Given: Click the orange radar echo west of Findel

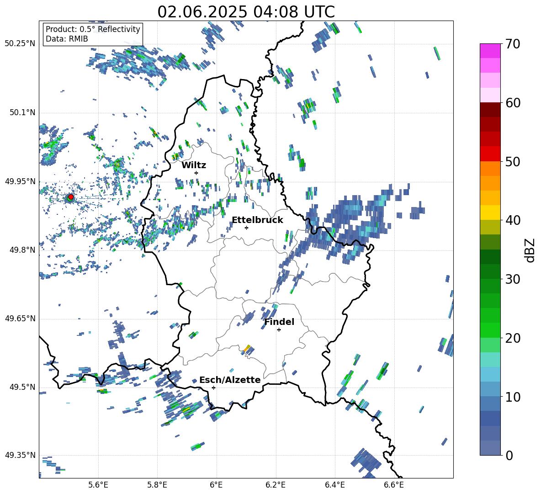Looking at the screenshot, I should (x=247, y=348).
